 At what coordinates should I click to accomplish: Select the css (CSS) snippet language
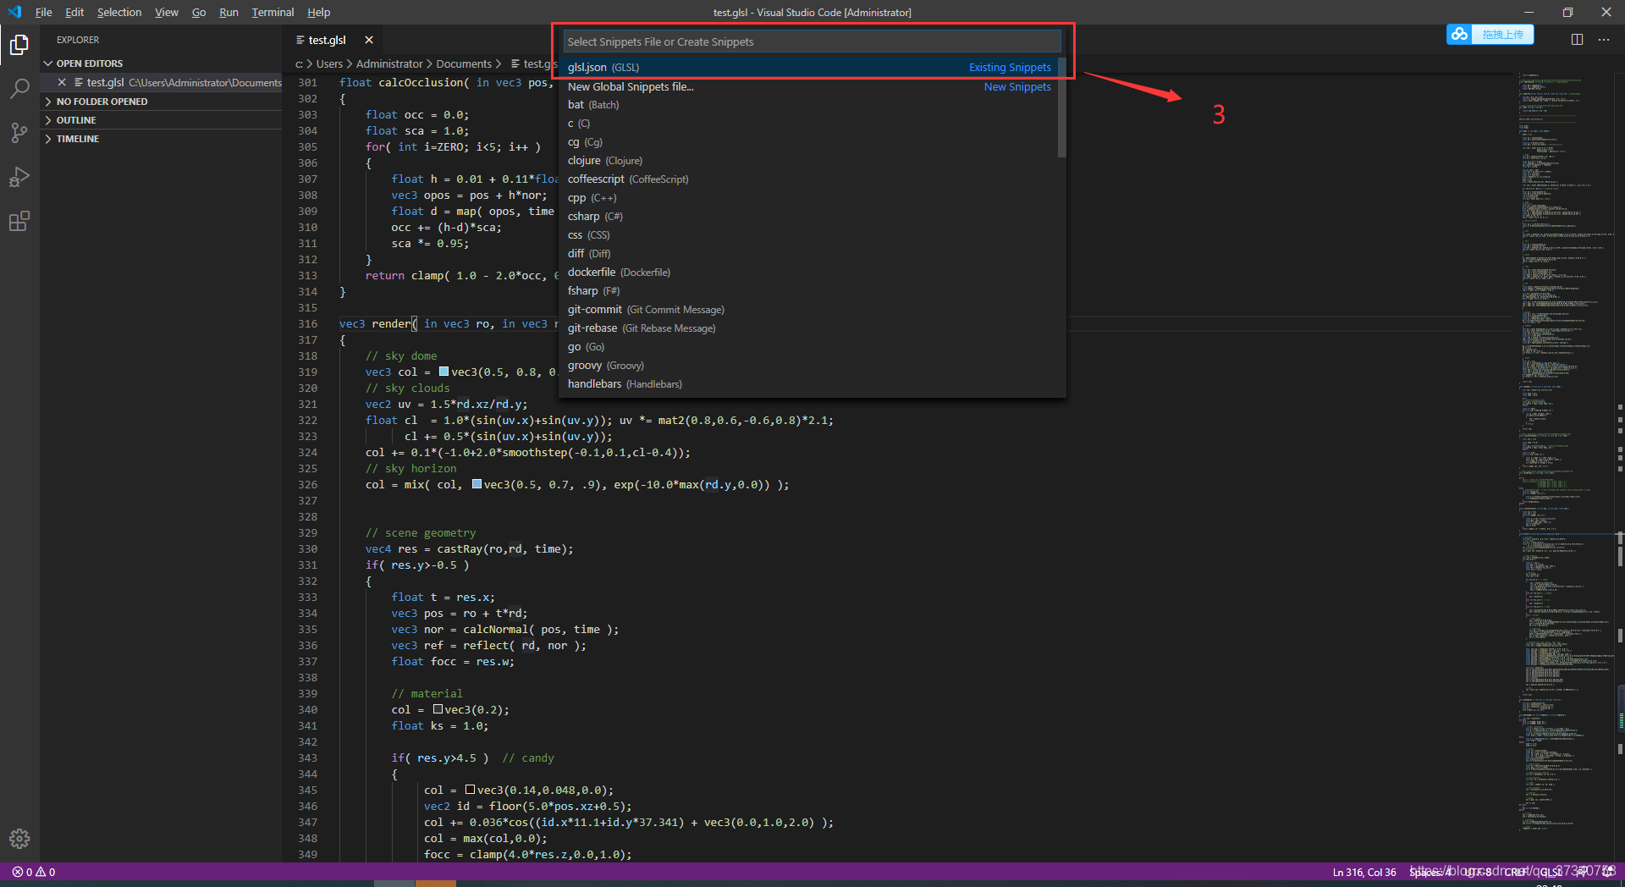point(809,235)
